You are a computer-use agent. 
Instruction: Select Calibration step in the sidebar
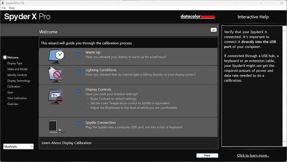(x=14, y=87)
